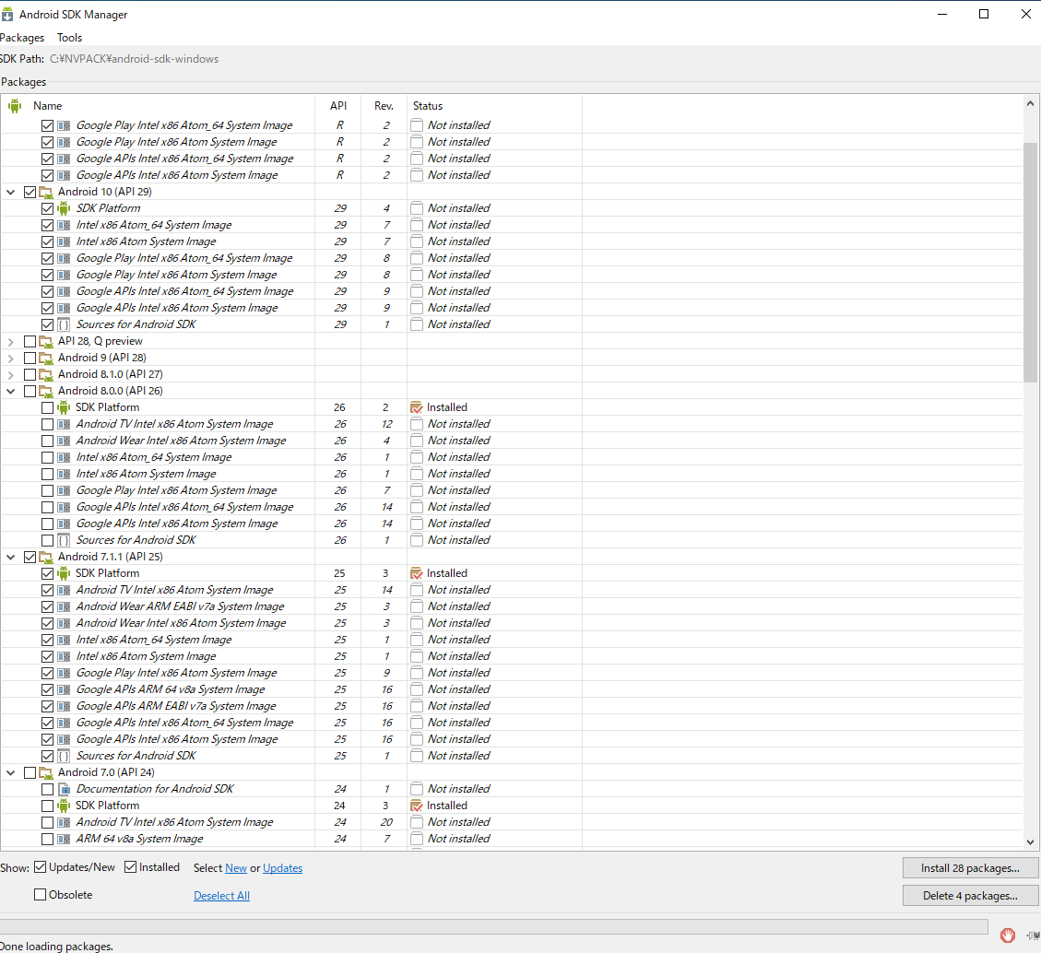The height and width of the screenshot is (953, 1041).
Task: Click the scrollbar down arrow
Action: click(1030, 842)
